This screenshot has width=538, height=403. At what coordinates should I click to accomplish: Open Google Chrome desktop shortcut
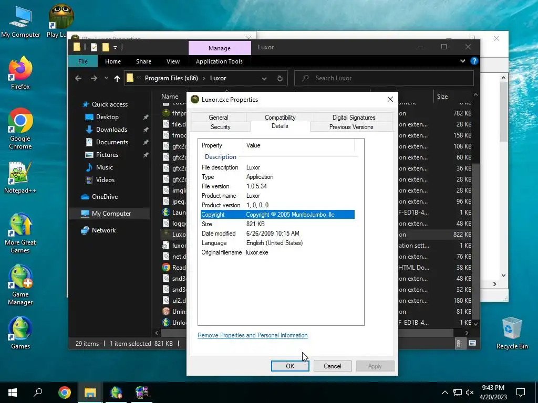point(20,129)
